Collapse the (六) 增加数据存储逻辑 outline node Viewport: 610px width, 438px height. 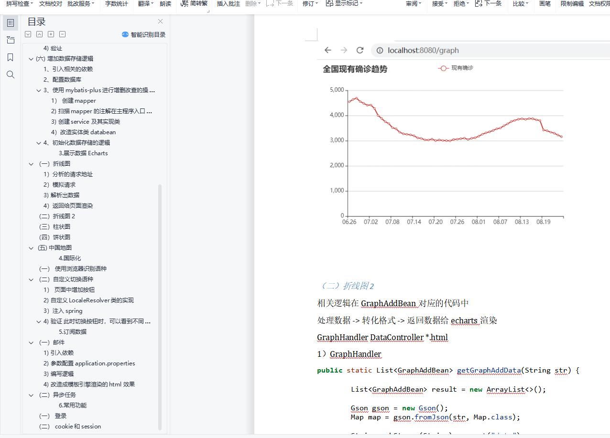pos(32,59)
